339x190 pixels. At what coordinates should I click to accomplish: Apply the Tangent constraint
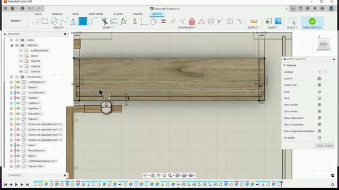[154, 21]
